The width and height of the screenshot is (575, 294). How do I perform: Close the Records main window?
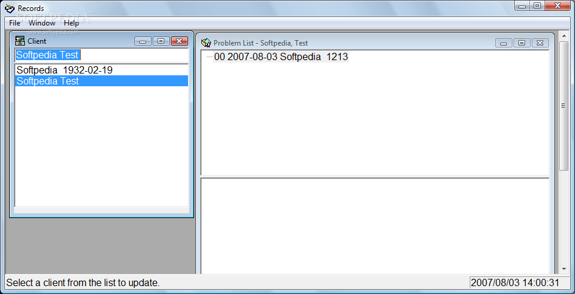pyautogui.click(x=559, y=6)
